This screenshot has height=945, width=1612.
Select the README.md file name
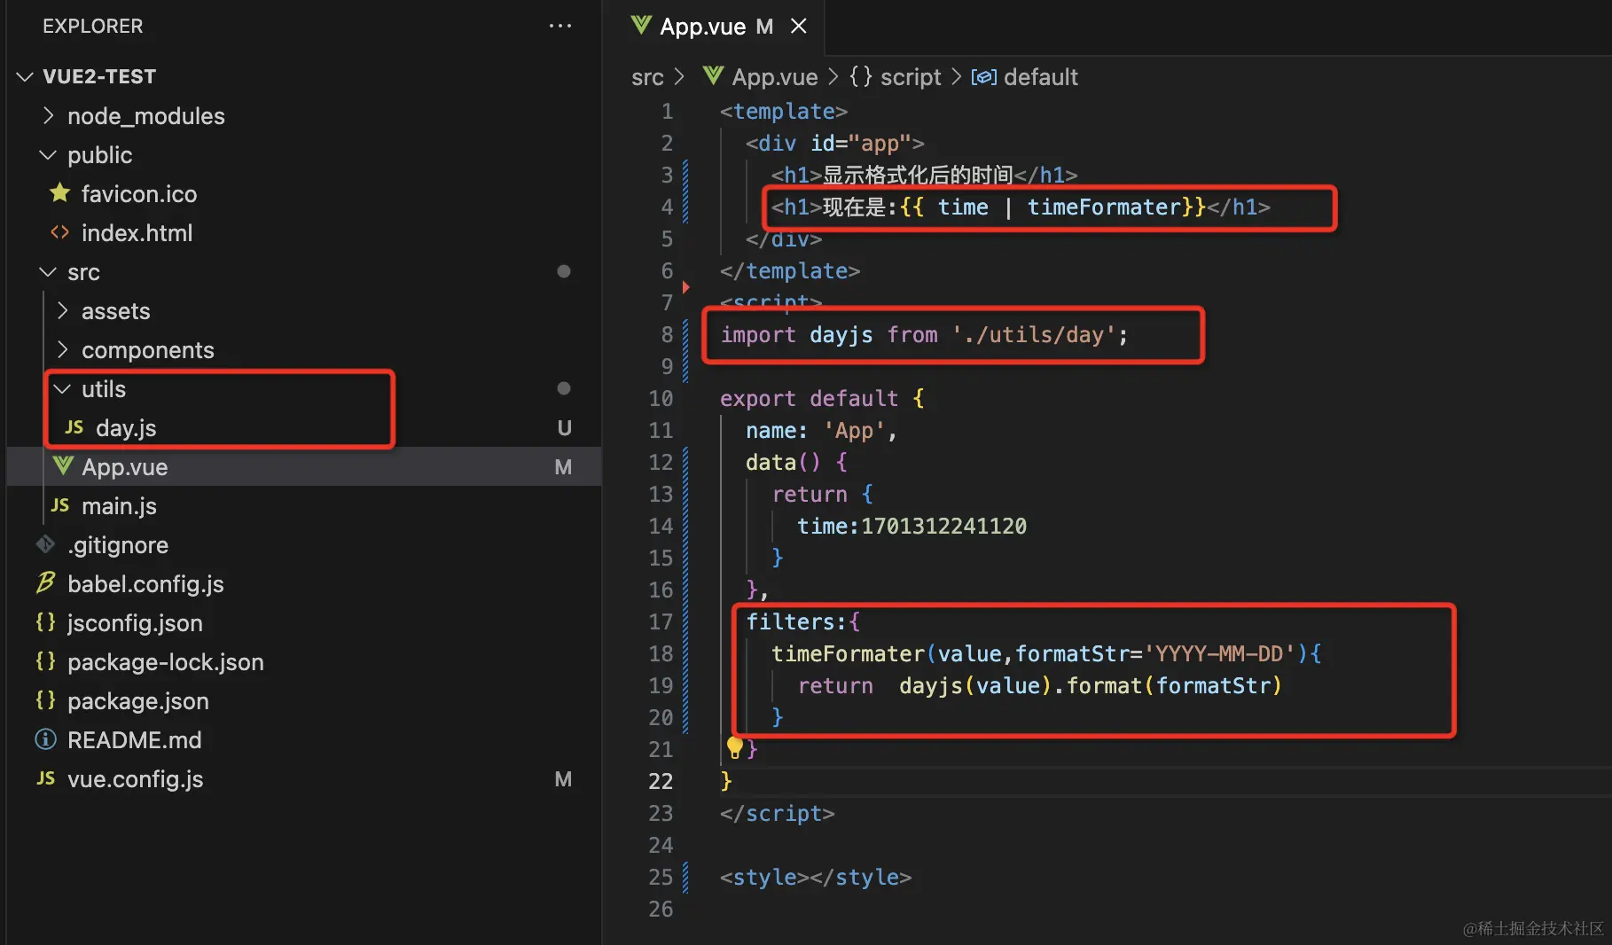[x=135, y=739]
